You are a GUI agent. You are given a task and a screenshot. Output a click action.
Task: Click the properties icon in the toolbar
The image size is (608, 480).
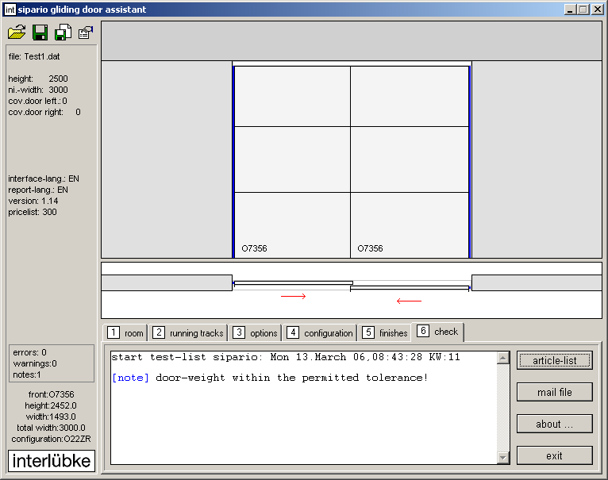86,33
